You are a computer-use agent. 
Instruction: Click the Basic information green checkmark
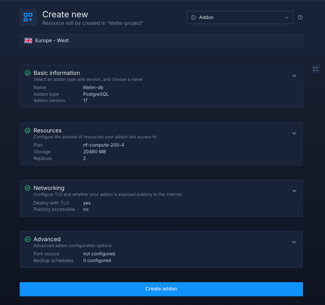pyautogui.click(x=28, y=73)
